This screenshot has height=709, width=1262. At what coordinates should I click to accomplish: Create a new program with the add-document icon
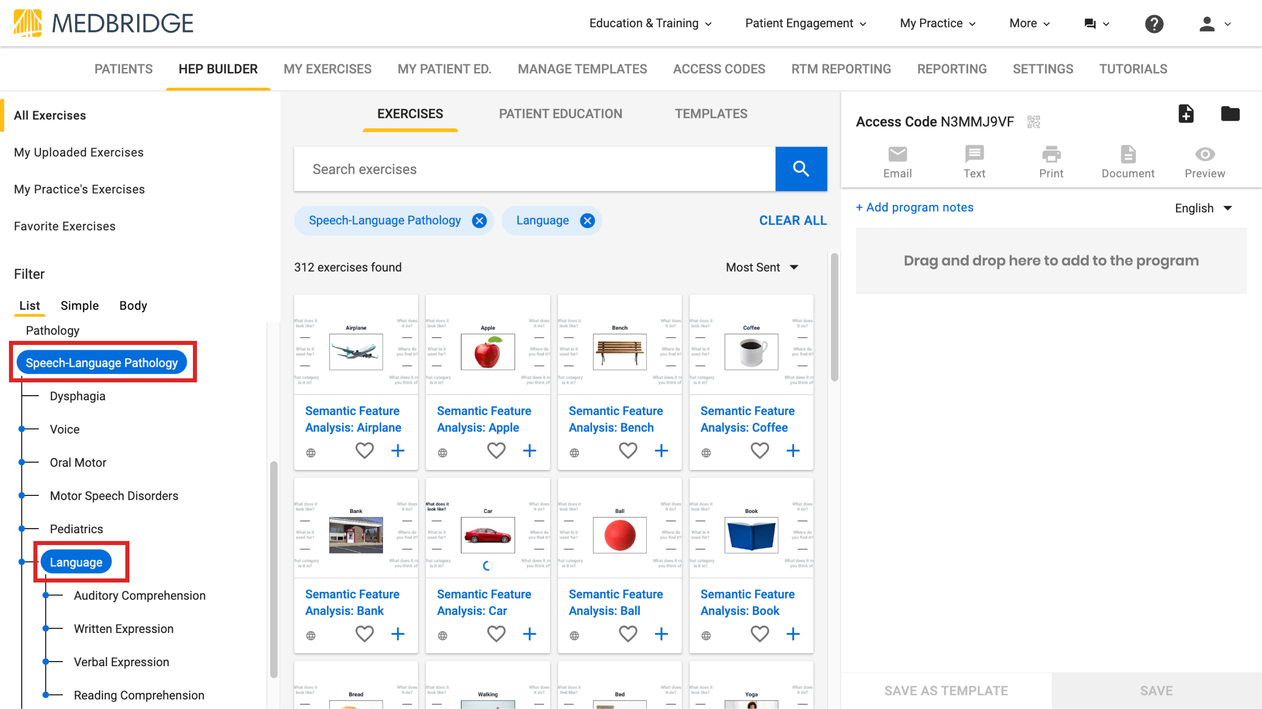pyautogui.click(x=1185, y=113)
